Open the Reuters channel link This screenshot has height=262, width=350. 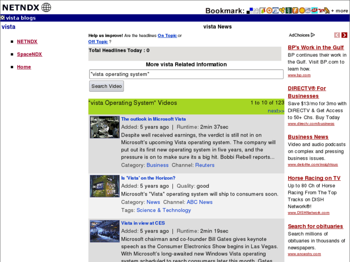tap(205, 165)
